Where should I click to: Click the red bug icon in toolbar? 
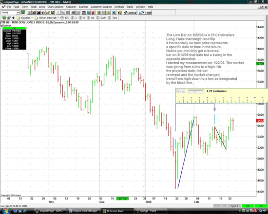point(93,13)
